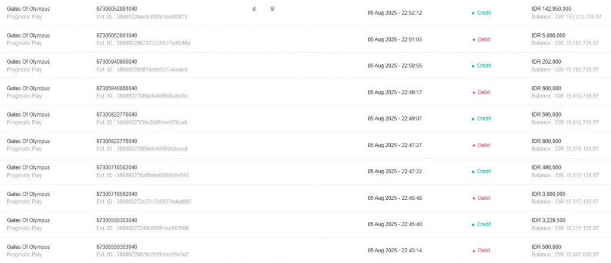Click Credit label at 22:47:22
This screenshot has height=263, width=611.
484,171
